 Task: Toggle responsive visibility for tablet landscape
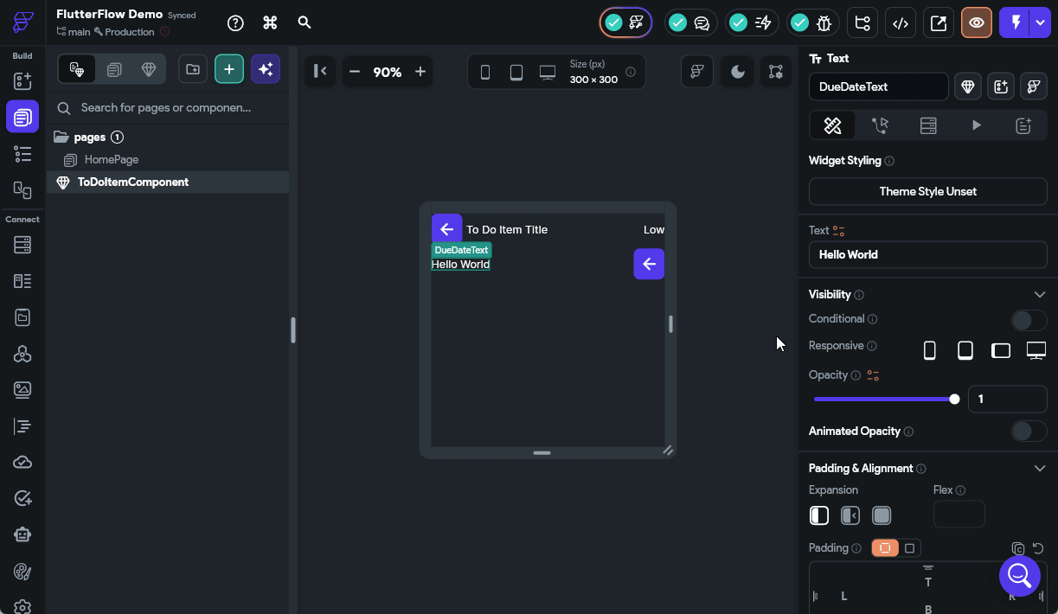click(1001, 350)
